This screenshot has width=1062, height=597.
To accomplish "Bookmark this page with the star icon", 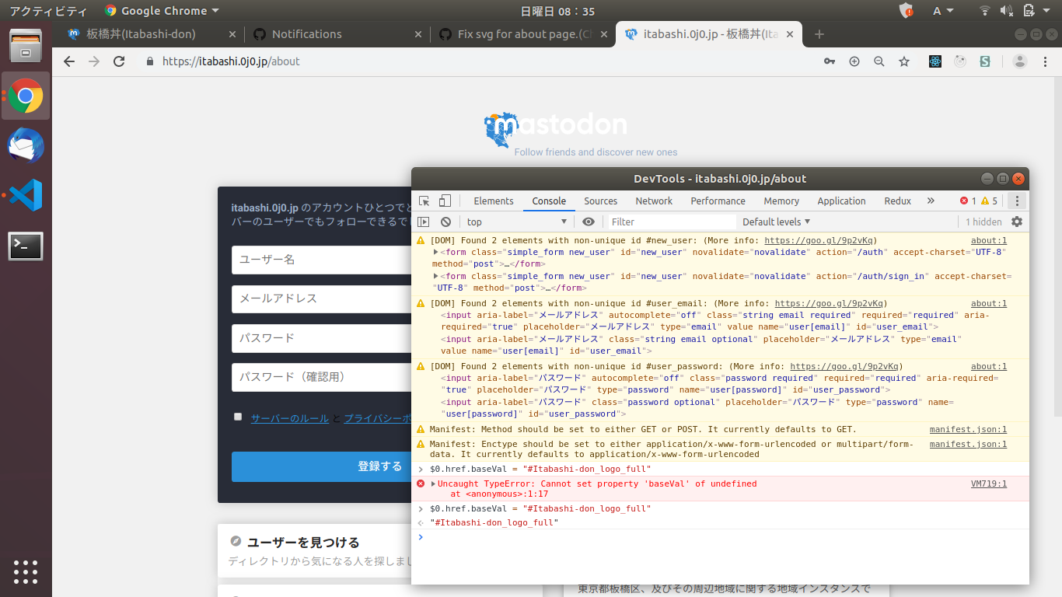I will [x=904, y=61].
